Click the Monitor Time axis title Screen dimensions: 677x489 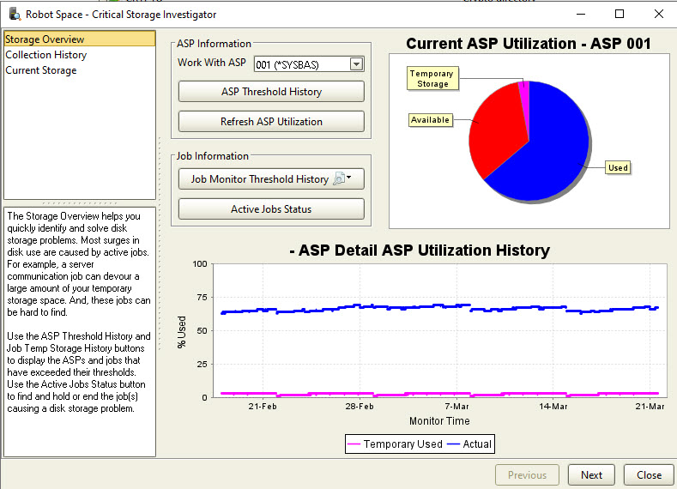click(x=439, y=421)
